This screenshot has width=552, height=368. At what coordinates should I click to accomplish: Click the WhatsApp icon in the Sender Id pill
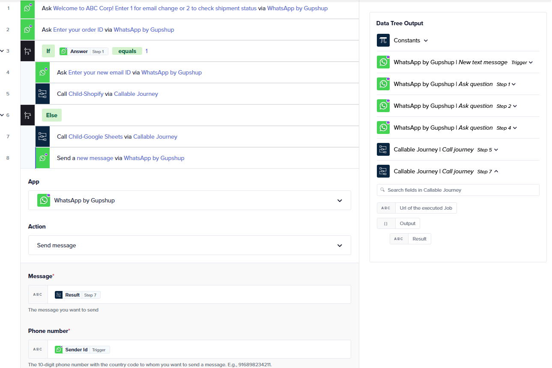(59, 350)
